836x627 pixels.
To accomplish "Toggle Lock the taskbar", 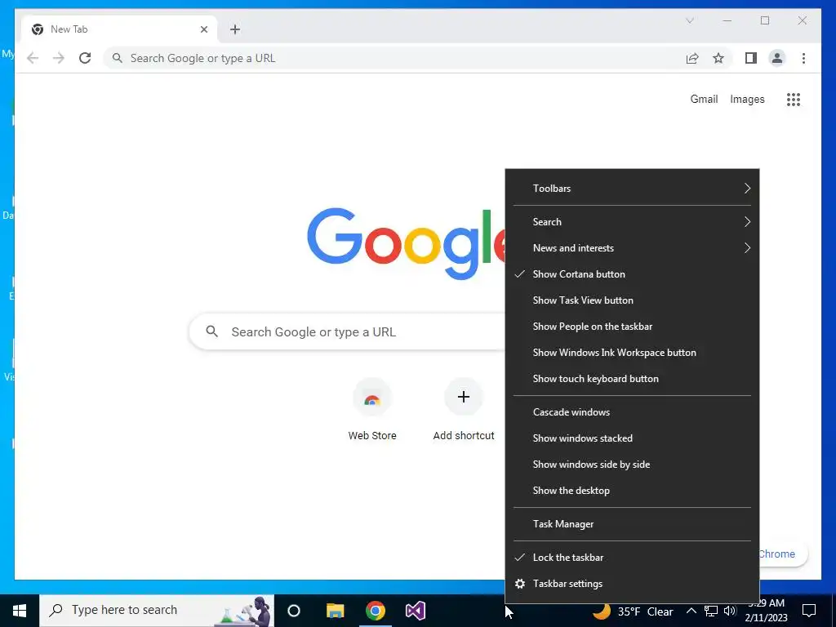I will (632, 557).
